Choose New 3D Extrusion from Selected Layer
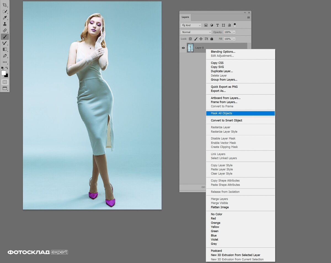331x263 pixels. [x=236, y=255]
